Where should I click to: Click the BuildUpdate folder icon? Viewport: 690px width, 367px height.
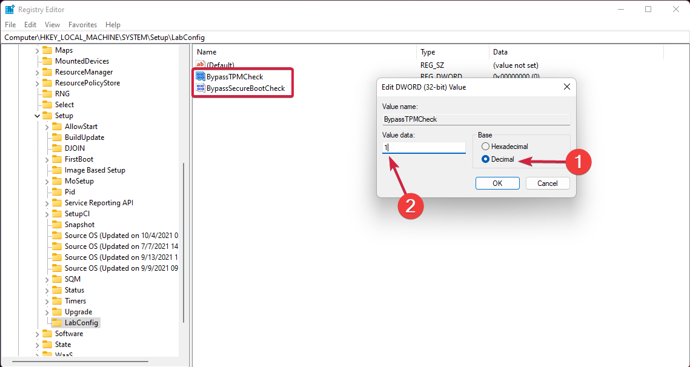pos(57,137)
